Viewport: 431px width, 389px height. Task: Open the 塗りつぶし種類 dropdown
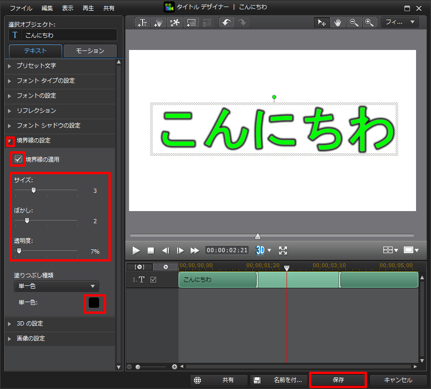(x=56, y=286)
